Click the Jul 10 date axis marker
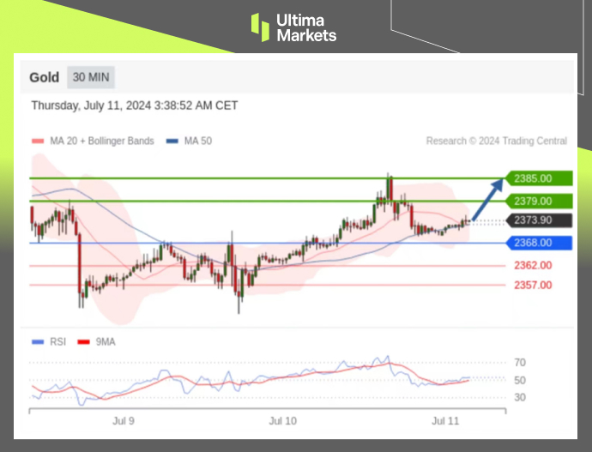Screen dimensions: 592x452 [x=282, y=420]
